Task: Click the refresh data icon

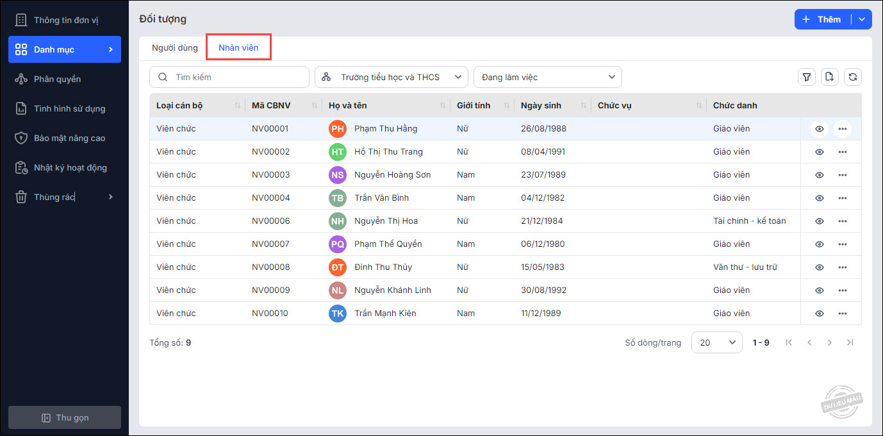Action: click(x=853, y=77)
